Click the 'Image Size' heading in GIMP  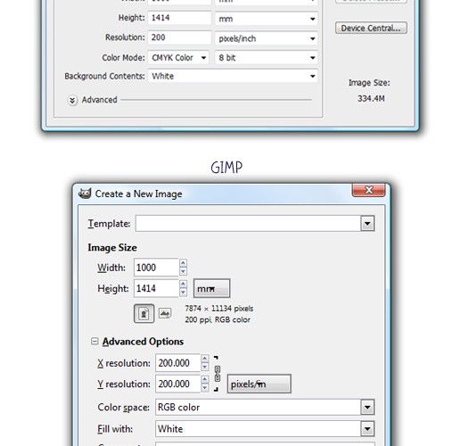(x=112, y=248)
